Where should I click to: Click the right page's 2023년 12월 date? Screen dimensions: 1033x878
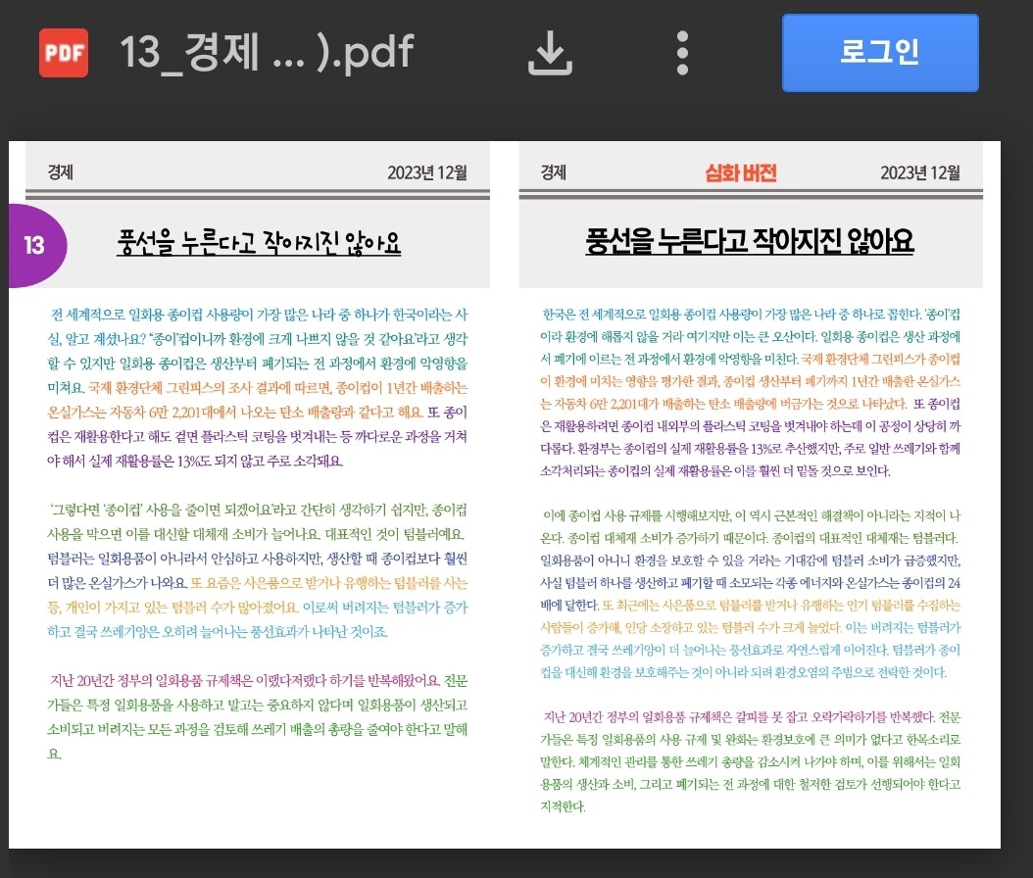tap(920, 173)
